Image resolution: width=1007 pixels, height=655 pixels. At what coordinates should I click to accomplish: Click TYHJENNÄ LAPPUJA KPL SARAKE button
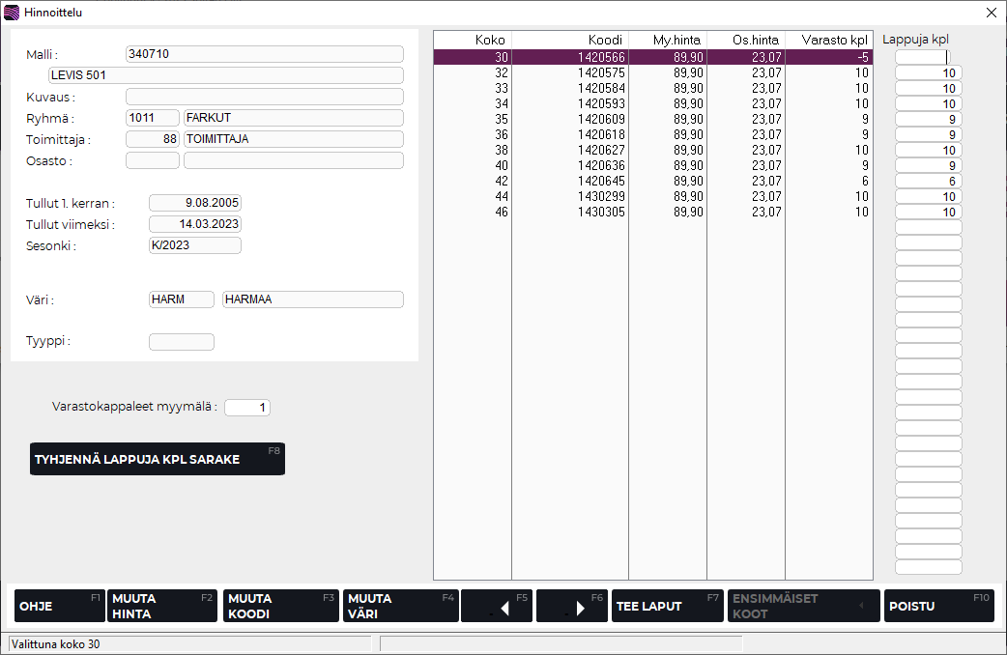coord(157,459)
